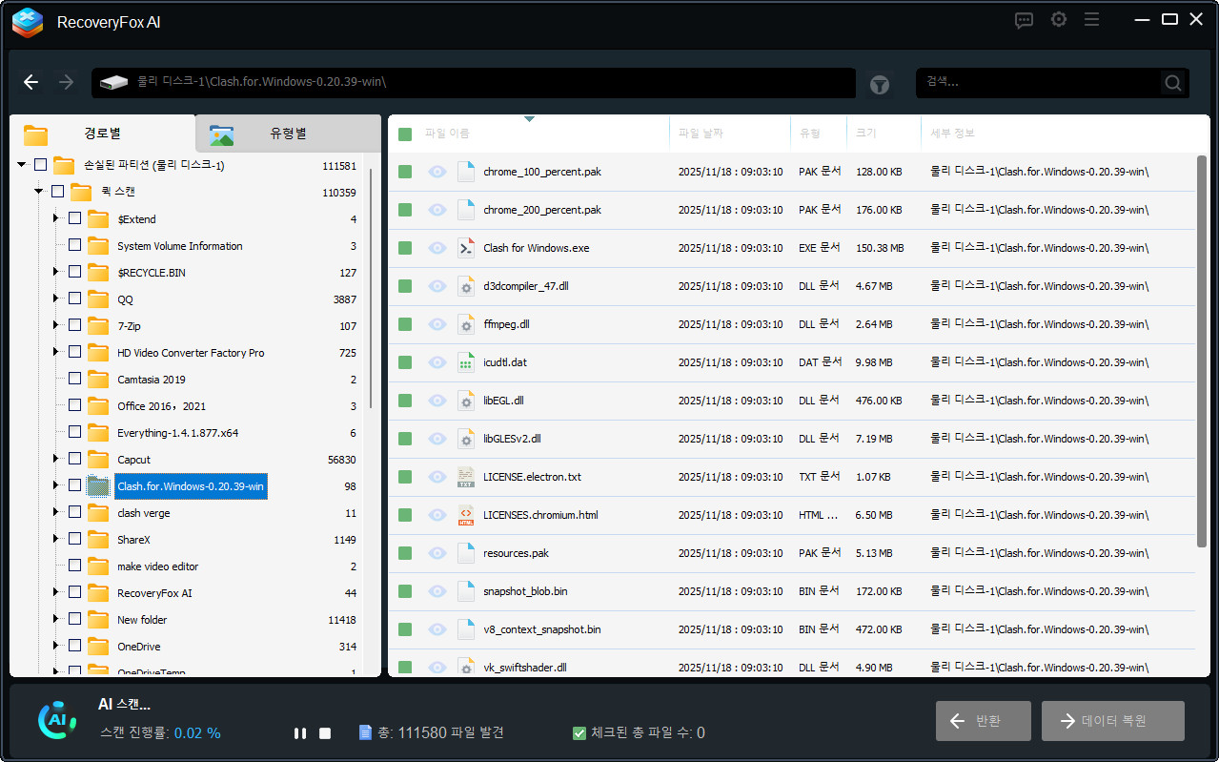Select make video editor folder
Image resolution: width=1219 pixels, height=762 pixels.
tap(158, 566)
